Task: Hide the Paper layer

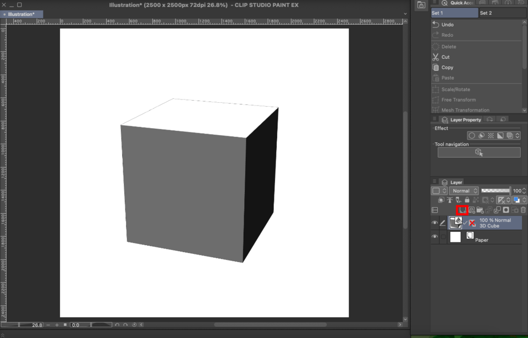Action: coord(435,237)
